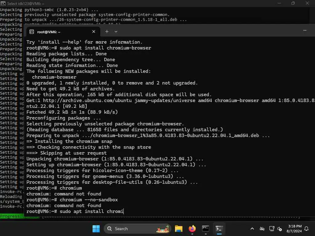Click the beach search highlight icon

click(163, 229)
